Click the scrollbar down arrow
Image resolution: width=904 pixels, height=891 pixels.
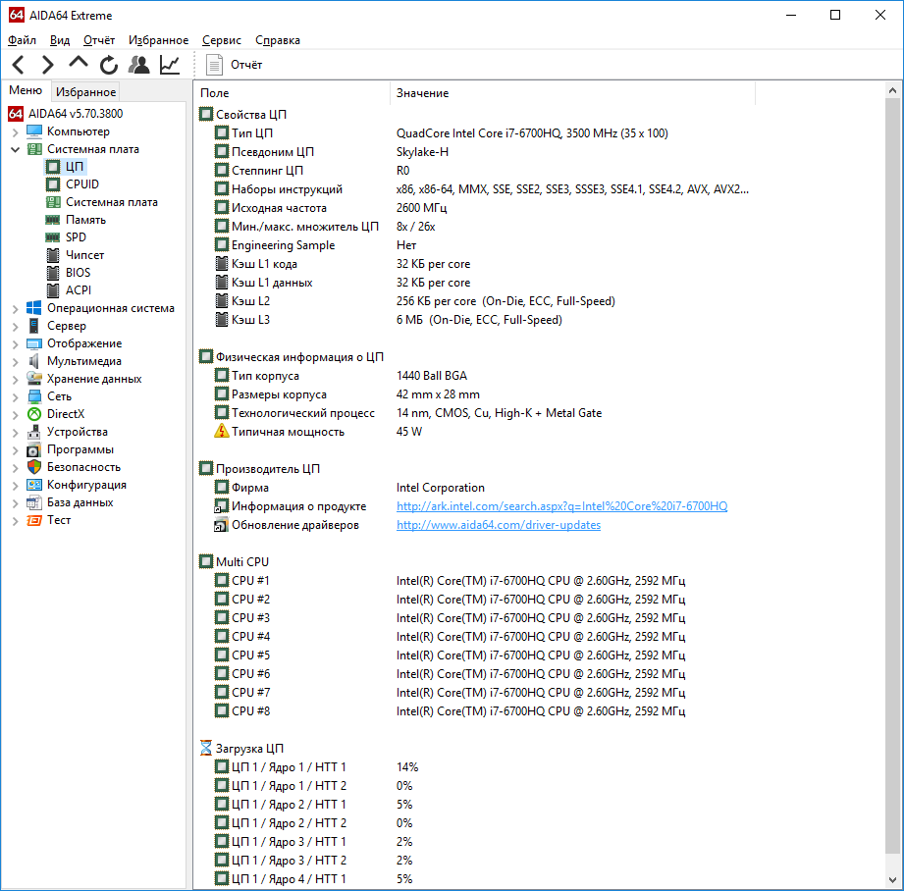pos(892,880)
